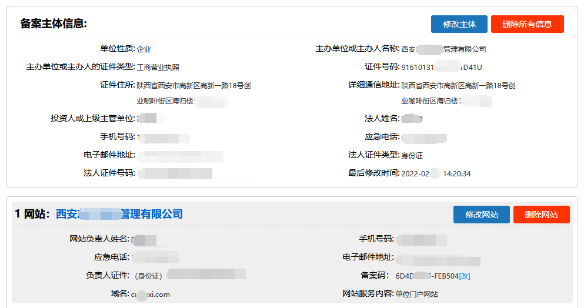Viewport: 584px width, 308px height.
Task: Select the 工商营业执照 certificate type text
Action: pos(158,68)
